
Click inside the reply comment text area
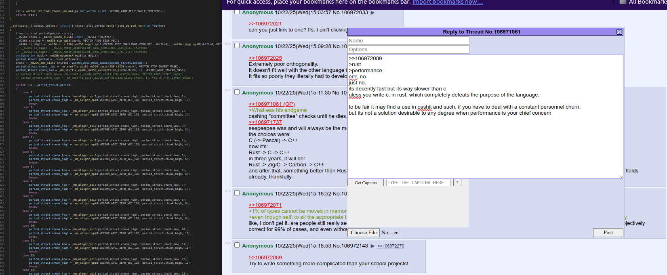point(485,116)
